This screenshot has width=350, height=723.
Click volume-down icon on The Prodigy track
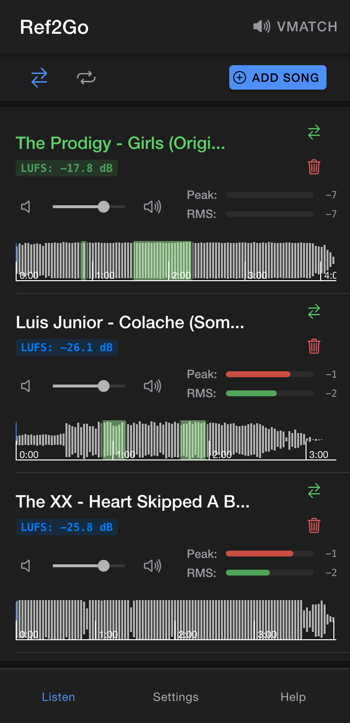[26, 207]
